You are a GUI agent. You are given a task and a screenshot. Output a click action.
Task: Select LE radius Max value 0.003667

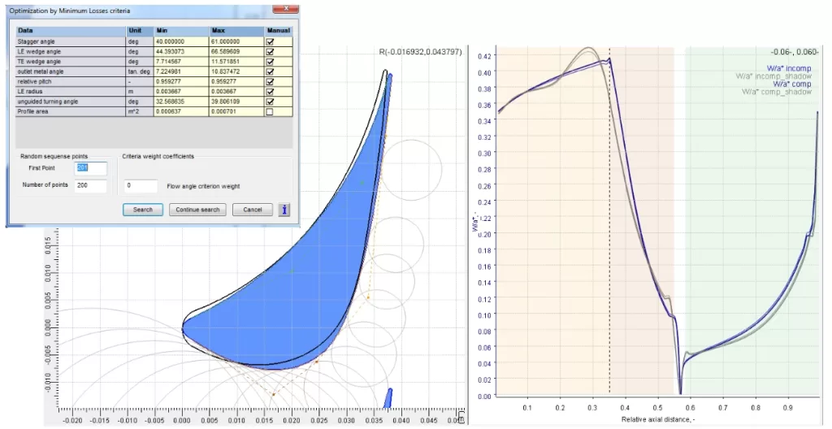pyautogui.click(x=236, y=92)
